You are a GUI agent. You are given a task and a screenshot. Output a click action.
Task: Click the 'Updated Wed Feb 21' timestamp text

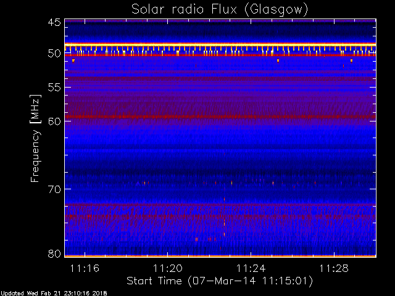point(54,294)
